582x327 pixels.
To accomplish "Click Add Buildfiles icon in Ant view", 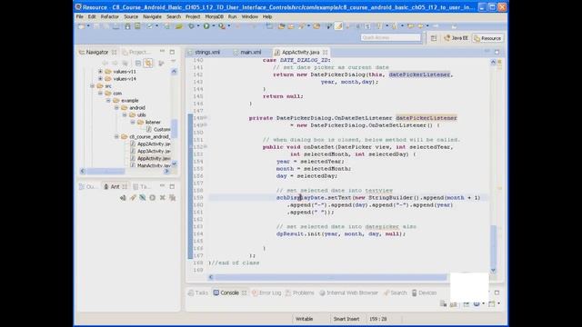I will click(x=123, y=198).
